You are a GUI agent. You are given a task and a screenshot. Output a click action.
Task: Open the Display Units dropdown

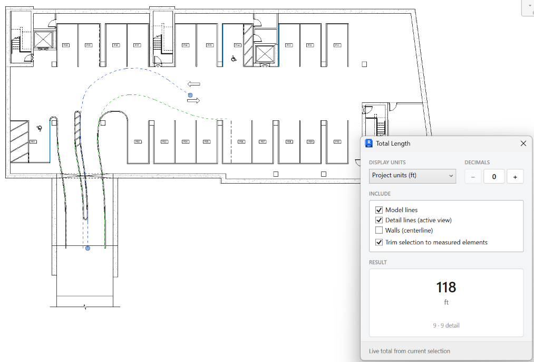(412, 176)
